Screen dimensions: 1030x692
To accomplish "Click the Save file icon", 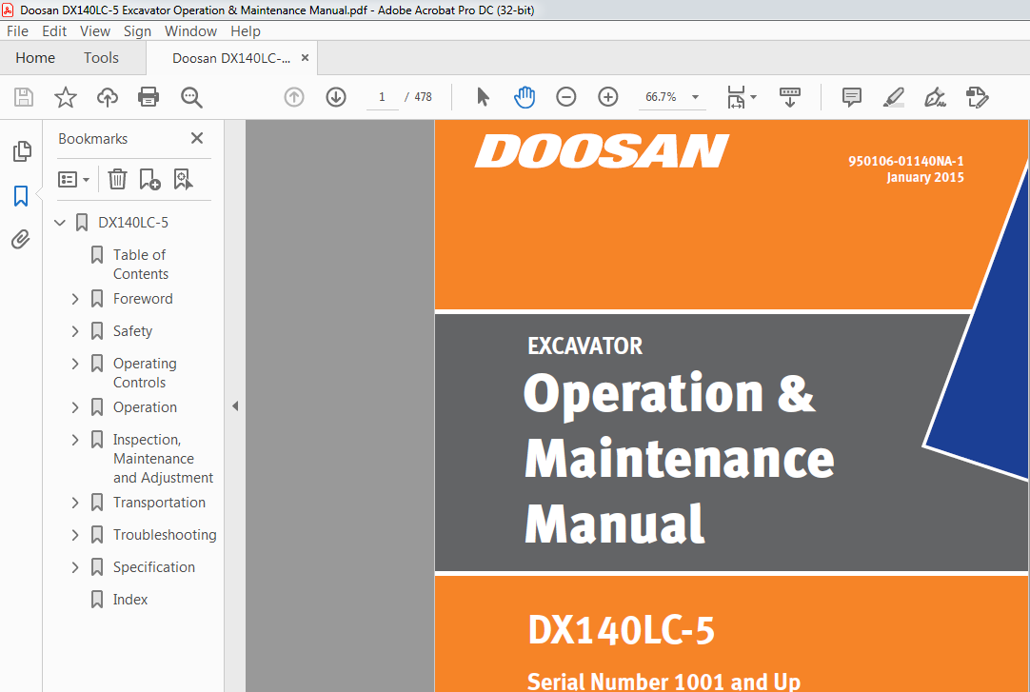I will [24, 97].
